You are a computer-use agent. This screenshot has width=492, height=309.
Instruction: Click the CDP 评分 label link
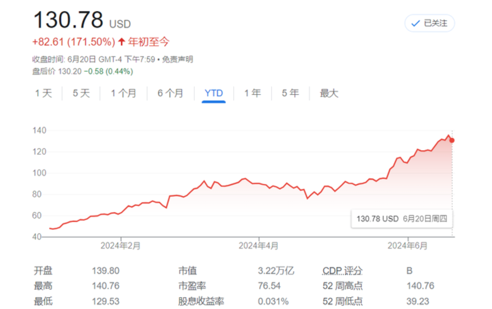pos(342,271)
